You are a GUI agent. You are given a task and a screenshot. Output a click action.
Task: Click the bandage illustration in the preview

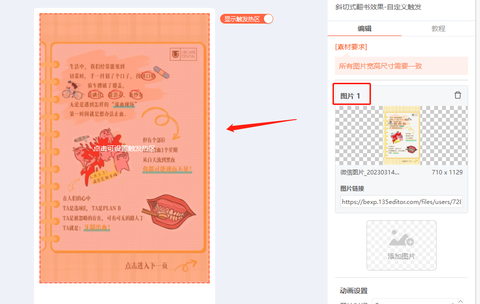pyautogui.click(x=161, y=72)
